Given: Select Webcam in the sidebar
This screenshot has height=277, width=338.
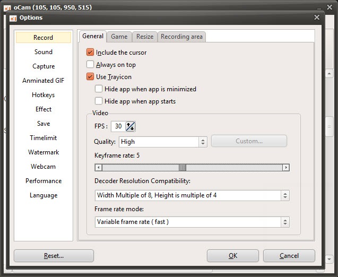Looking at the screenshot, I should [44, 167].
